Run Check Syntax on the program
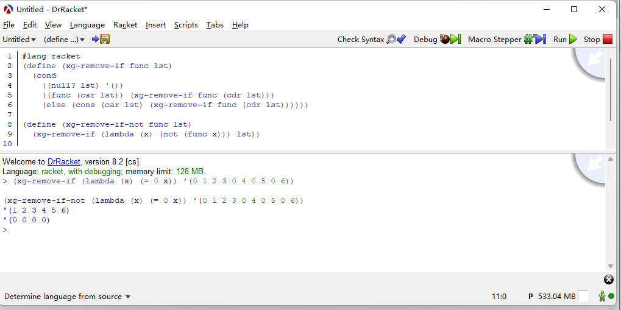The width and height of the screenshot is (621, 310). [x=371, y=39]
